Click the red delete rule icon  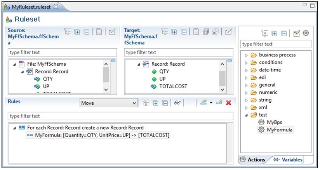coord(229,103)
